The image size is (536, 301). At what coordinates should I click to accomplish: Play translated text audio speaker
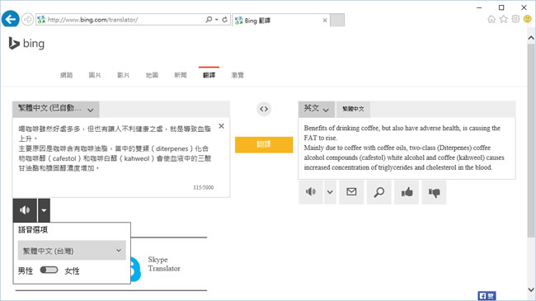pyautogui.click(x=311, y=192)
